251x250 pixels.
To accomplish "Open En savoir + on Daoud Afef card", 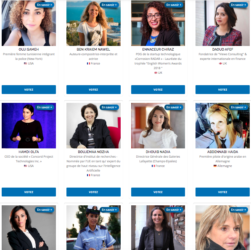I will tap(238, 5).
